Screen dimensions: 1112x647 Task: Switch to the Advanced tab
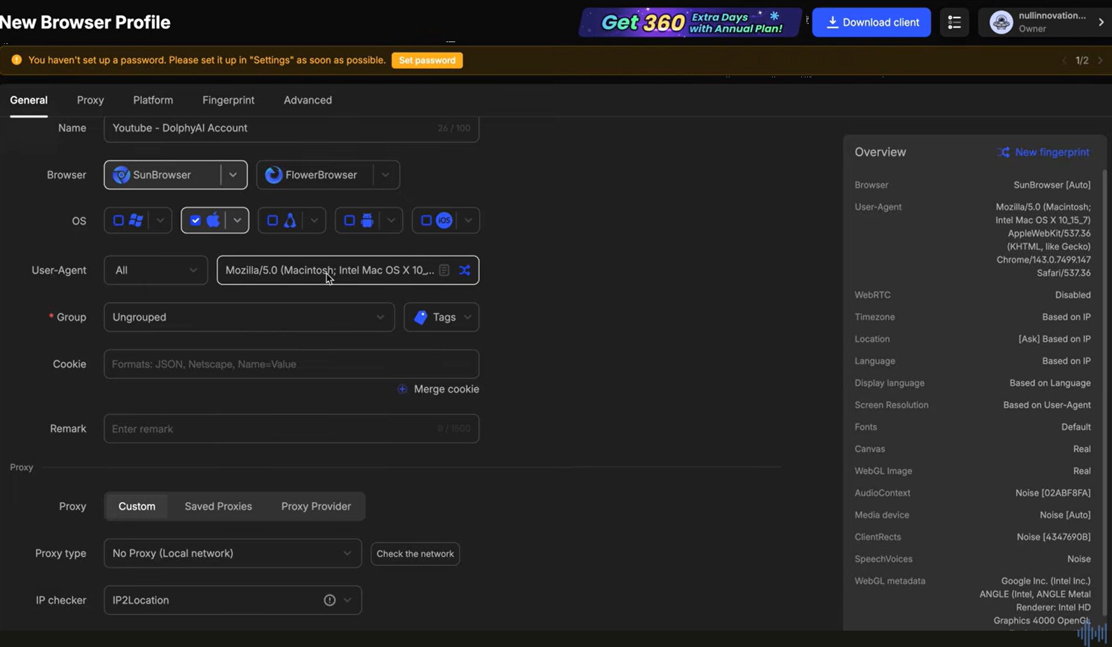pos(308,100)
